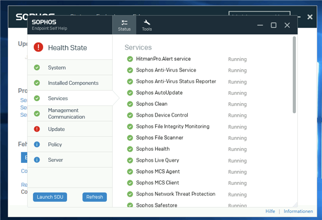Click status icon for Sophos AutoUpdate

[130, 93]
